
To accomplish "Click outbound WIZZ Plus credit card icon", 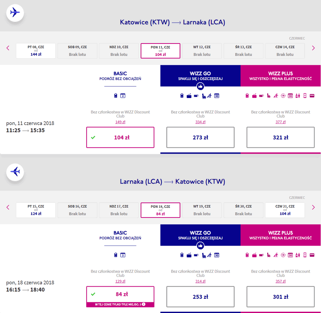I will [x=312, y=96].
